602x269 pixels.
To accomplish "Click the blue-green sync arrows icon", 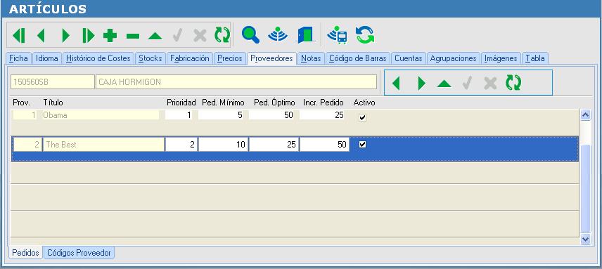I will (x=365, y=35).
